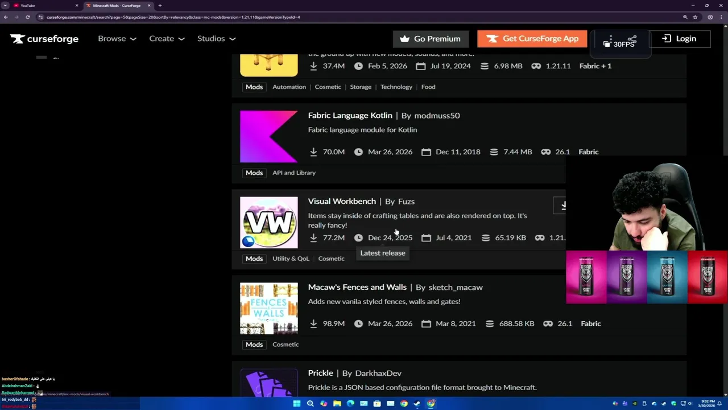The height and width of the screenshot is (410, 728).
Task: Reload the page with refresh icon
Action: 27,17
